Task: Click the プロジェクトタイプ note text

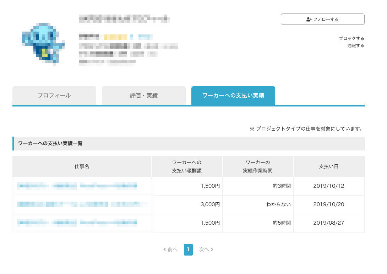Action: (306, 129)
